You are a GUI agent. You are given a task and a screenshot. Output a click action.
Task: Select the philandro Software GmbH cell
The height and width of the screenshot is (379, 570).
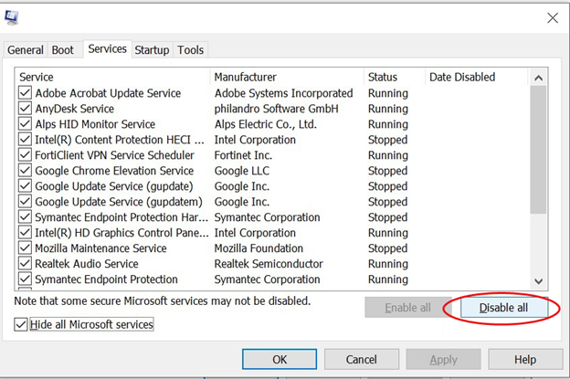(x=276, y=109)
